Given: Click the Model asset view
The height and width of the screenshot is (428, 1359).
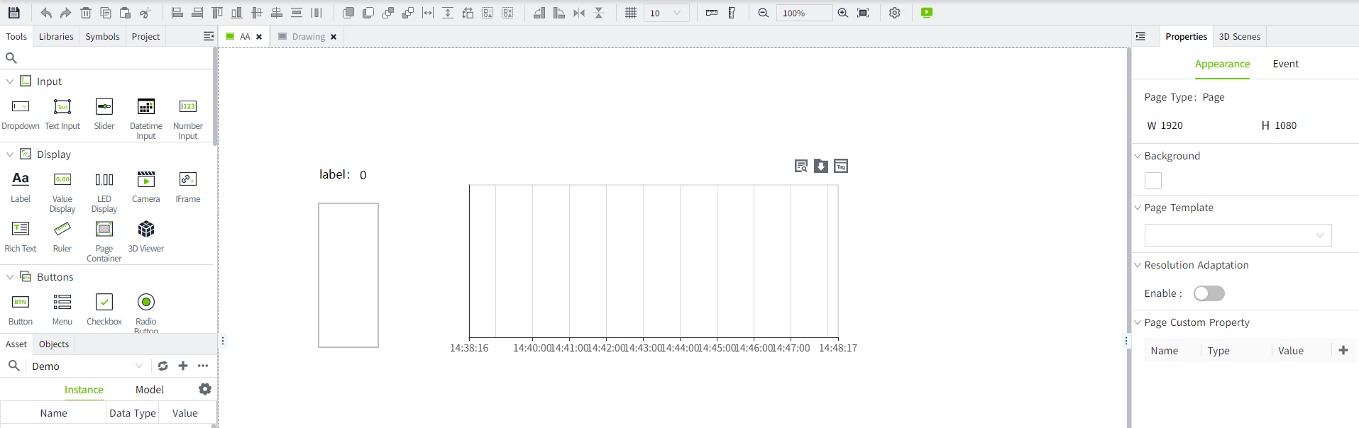Looking at the screenshot, I should point(149,390).
